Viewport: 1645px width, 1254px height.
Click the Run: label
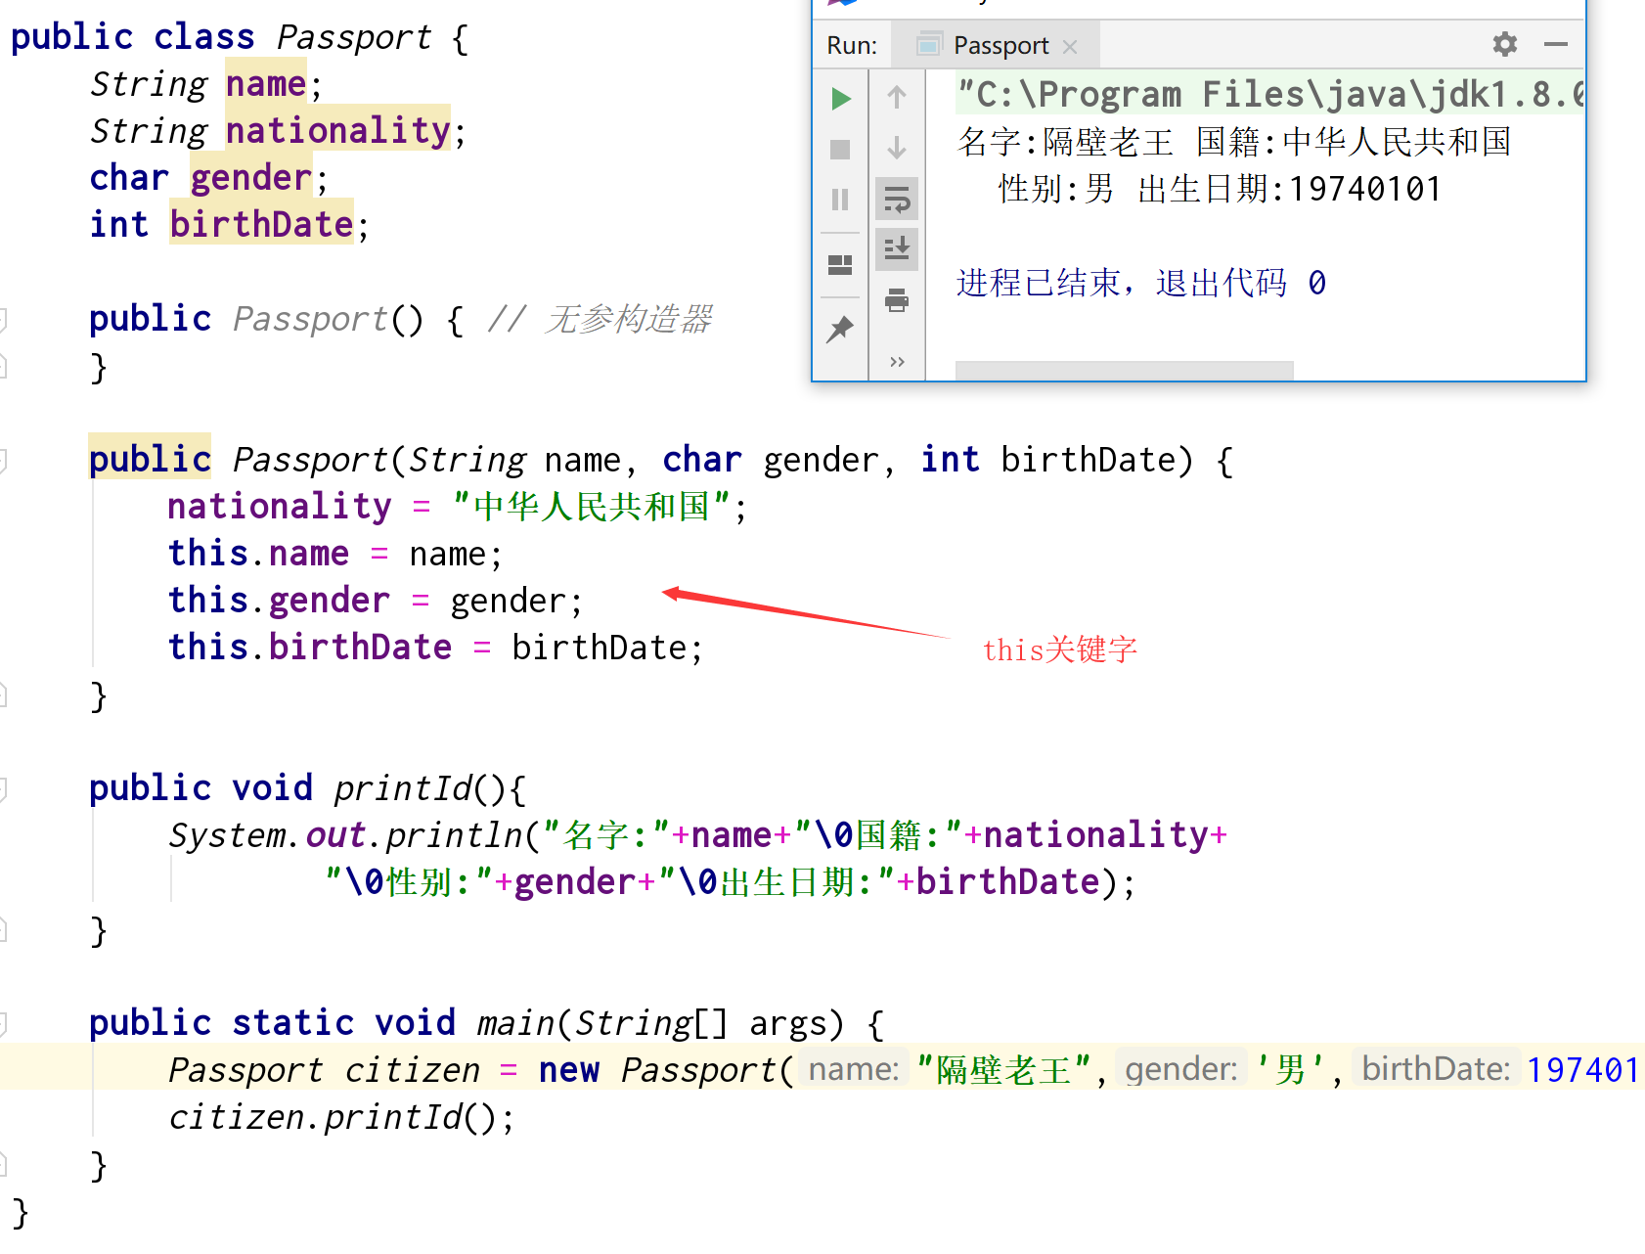(852, 45)
